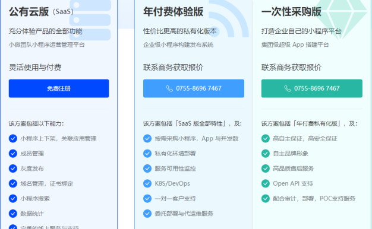This screenshot has height=229, width=372.
Task: Click feature text 一对一客户支持
Action: click(x=175, y=199)
